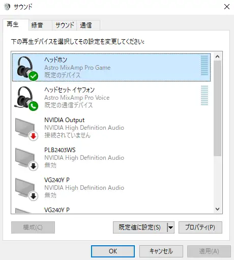Click the ヘッドホン volume level meter
Image resolution: width=234 pixels, height=260 pixels.
(204, 65)
